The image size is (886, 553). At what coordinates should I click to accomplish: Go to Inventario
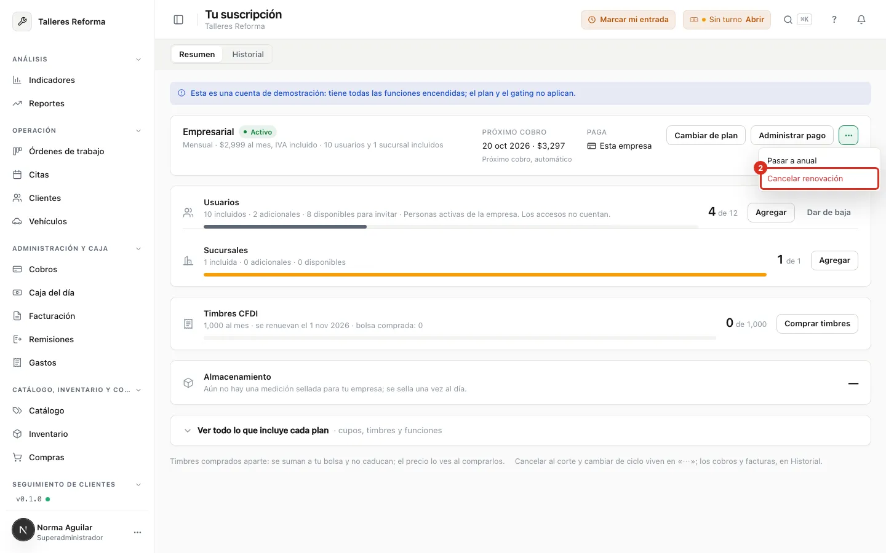tap(77, 434)
